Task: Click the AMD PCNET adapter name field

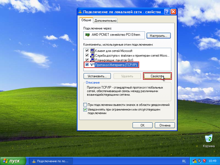Action: 114,35
